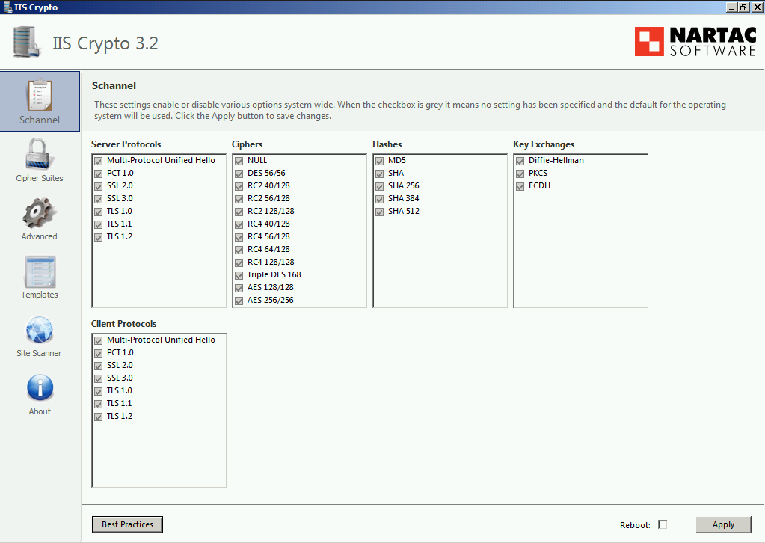Toggle server PCT 1.0 checkbox
This screenshot has height=543, width=765.
point(99,174)
